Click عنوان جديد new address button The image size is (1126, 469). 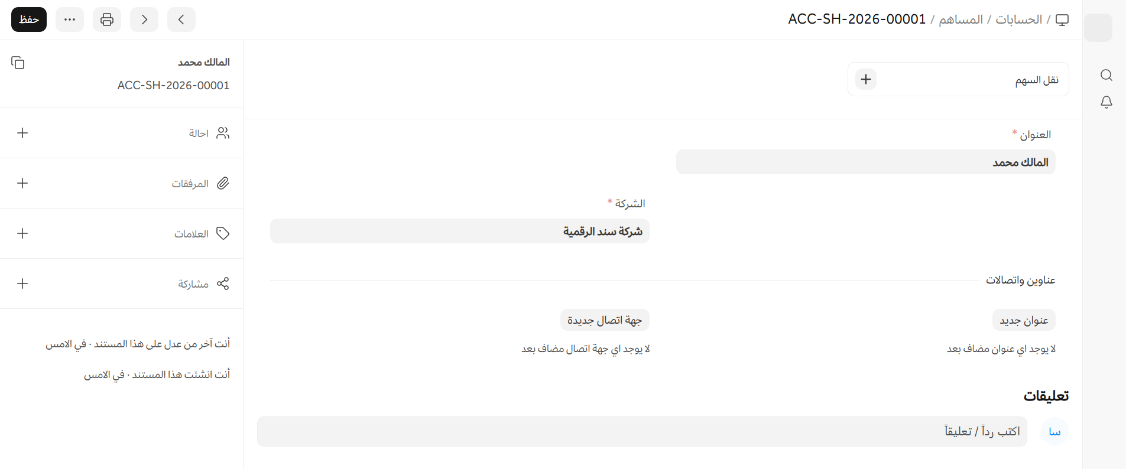pos(1024,320)
